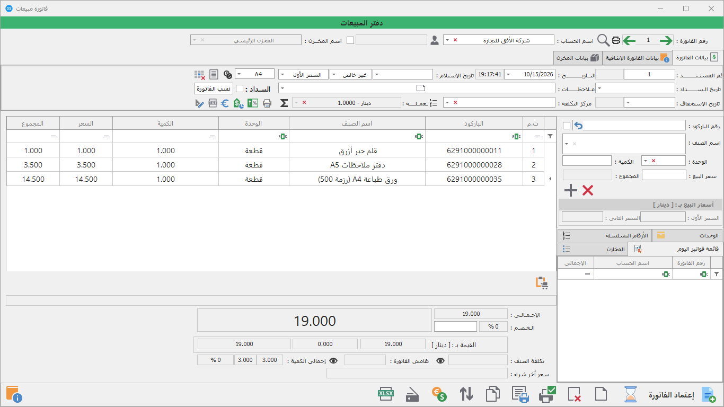Expand the شركة الأفق للتجارة account dropdown
The image size is (724, 407).
[446, 40]
